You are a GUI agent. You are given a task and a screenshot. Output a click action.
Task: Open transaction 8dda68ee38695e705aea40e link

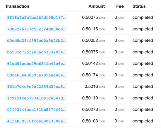(36, 75)
